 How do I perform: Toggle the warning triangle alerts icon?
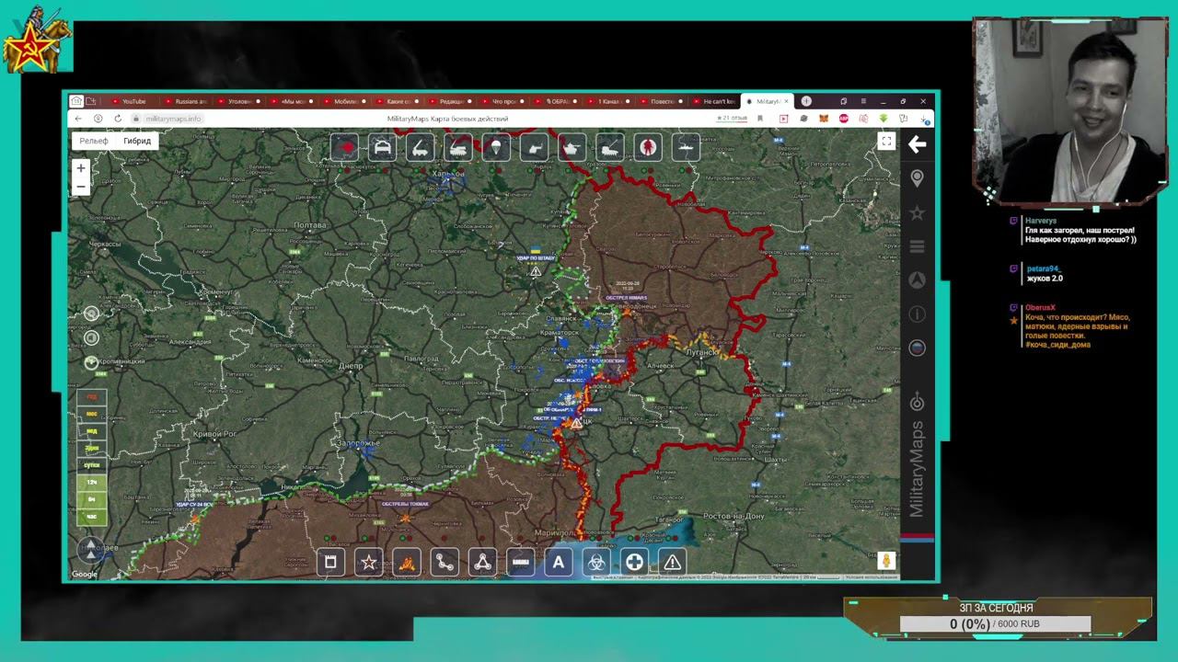(673, 562)
